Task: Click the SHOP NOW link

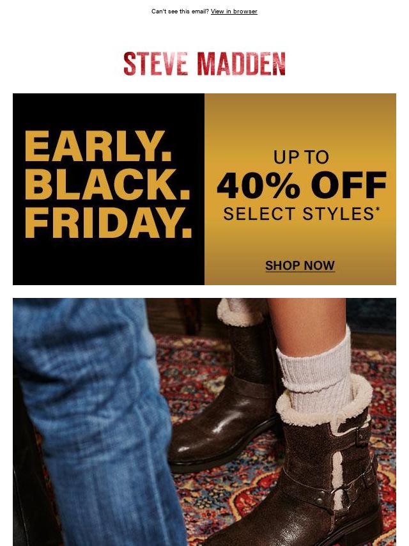Action: (300, 266)
